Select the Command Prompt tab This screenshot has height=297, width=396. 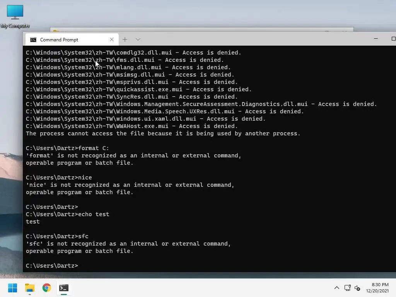(x=72, y=40)
